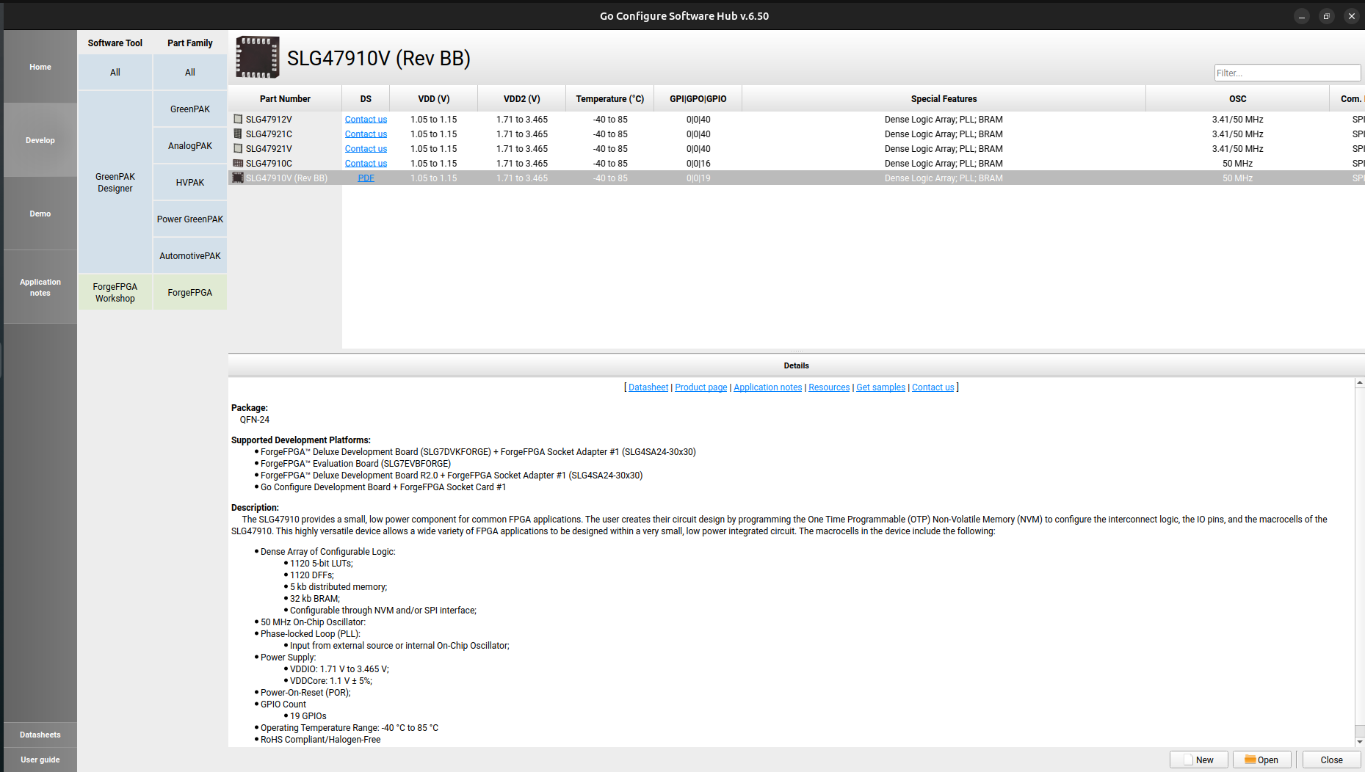Click the large QFN chip header image
Screen dimensions: 1365x772
[x=257, y=57]
